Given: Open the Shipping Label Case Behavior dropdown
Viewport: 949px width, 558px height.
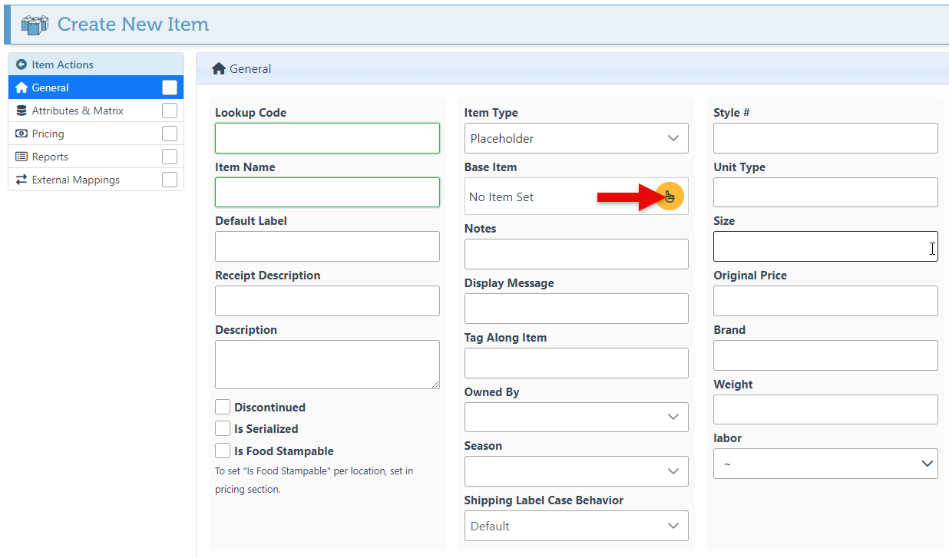Looking at the screenshot, I should [x=576, y=526].
